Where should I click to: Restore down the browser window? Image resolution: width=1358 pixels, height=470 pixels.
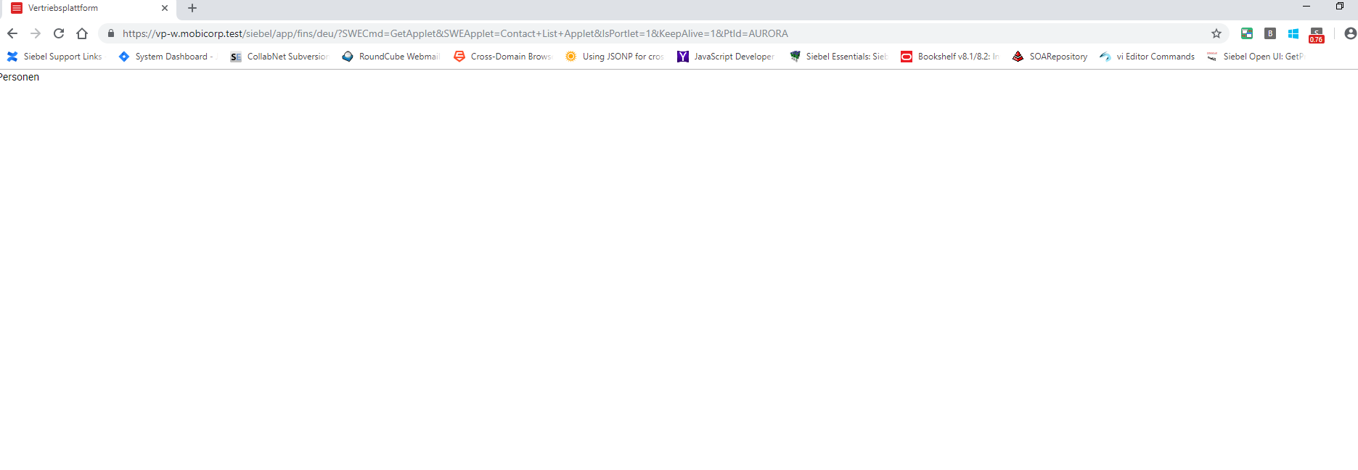click(x=1340, y=7)
